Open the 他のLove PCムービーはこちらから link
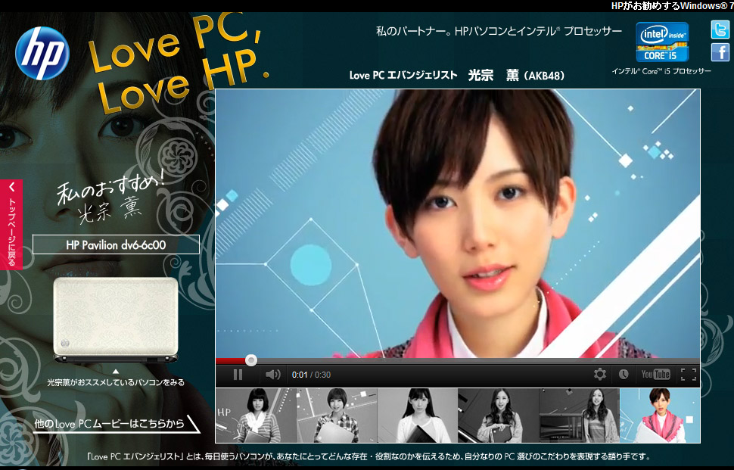Viewport: 734px width, 470px height. (110, 424)
